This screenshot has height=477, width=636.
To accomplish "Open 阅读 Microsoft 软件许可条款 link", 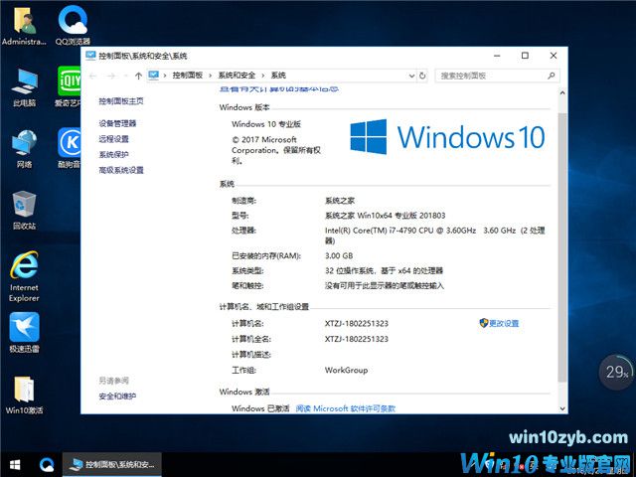I will 345,408.
